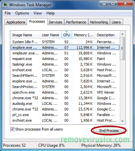Select the audiodg.exe process
Image resolution: width=135 pixels, height=151 pixels.
65,104
